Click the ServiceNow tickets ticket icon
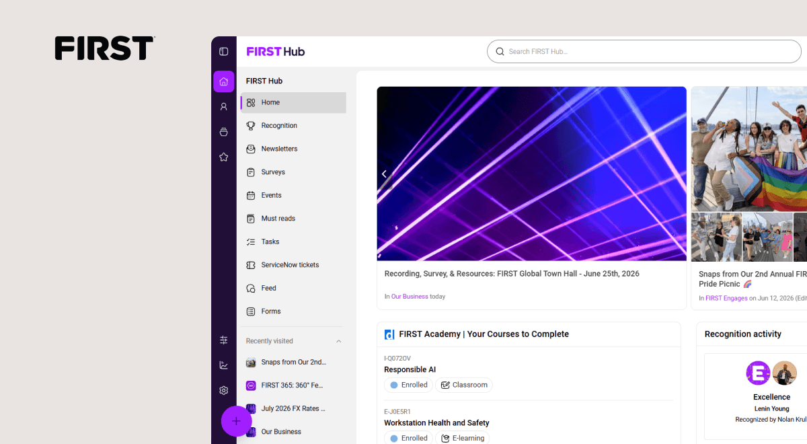This screenshot has height=444, width=807. click(x=251, y=265)
